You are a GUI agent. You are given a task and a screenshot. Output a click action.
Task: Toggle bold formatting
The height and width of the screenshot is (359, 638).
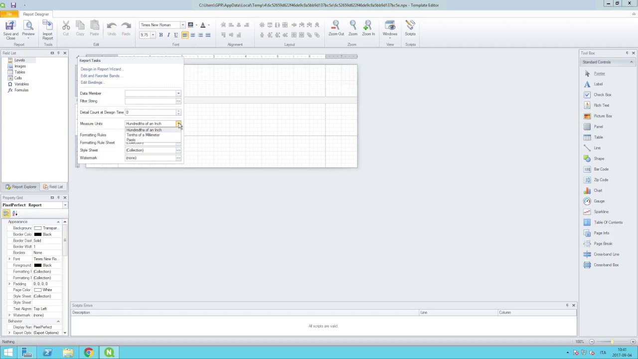(160, 35)
